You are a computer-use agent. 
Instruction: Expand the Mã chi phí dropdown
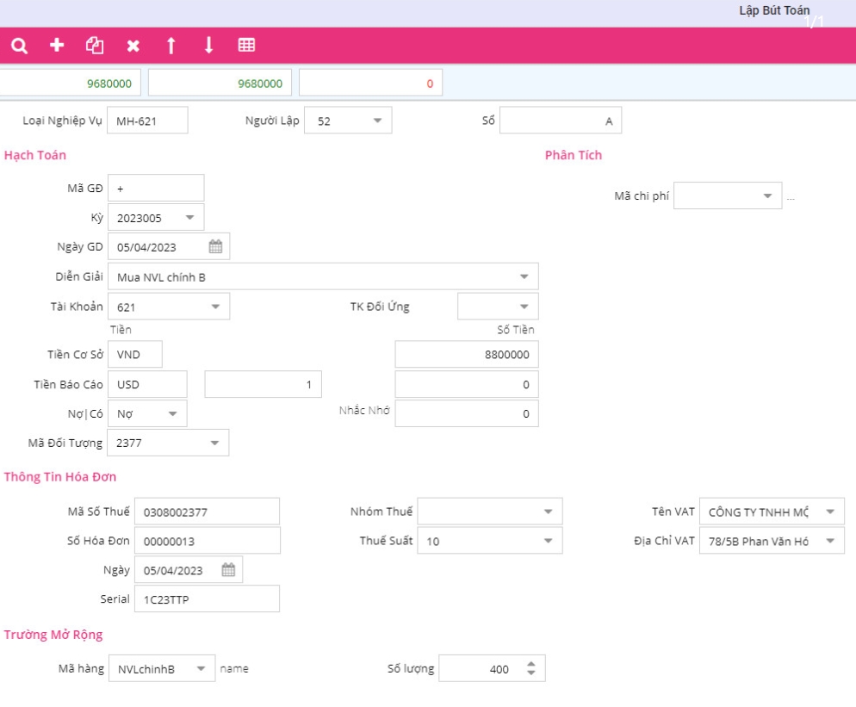(x=767, y=196)
